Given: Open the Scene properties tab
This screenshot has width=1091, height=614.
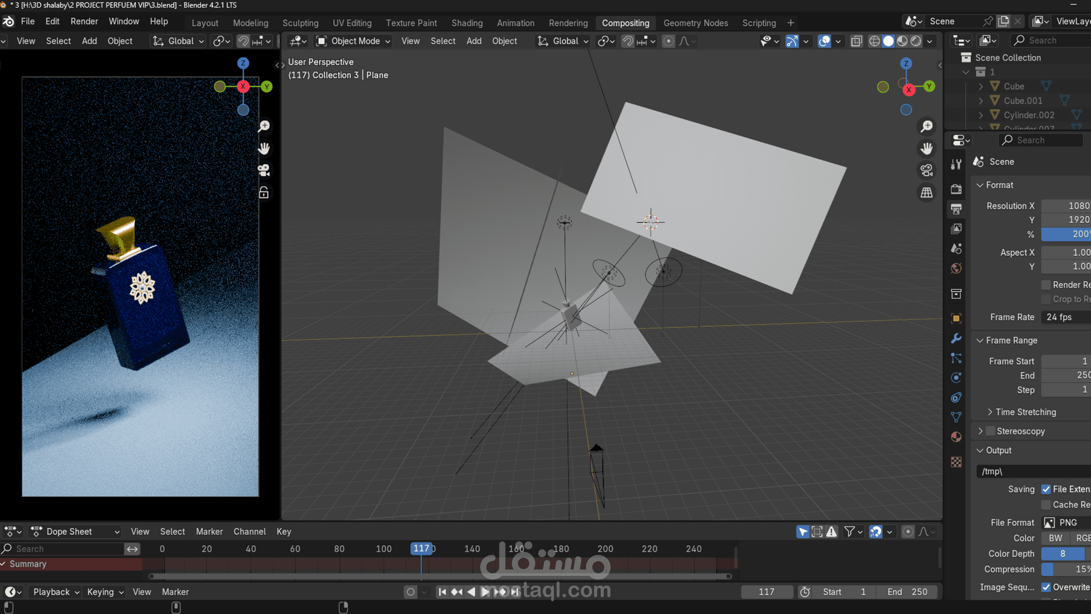Looking at the screenshot, I should coord(956,248).
